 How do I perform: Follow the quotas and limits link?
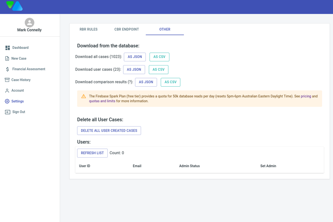102,101
